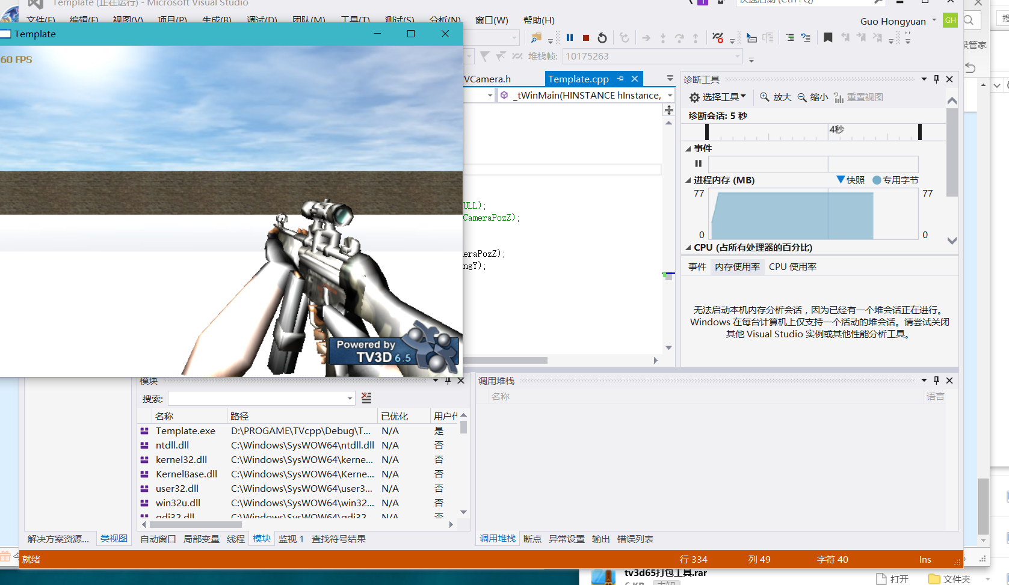Pin the Template.cpp tab
1009x585 pixels.
tap(620, 79)
